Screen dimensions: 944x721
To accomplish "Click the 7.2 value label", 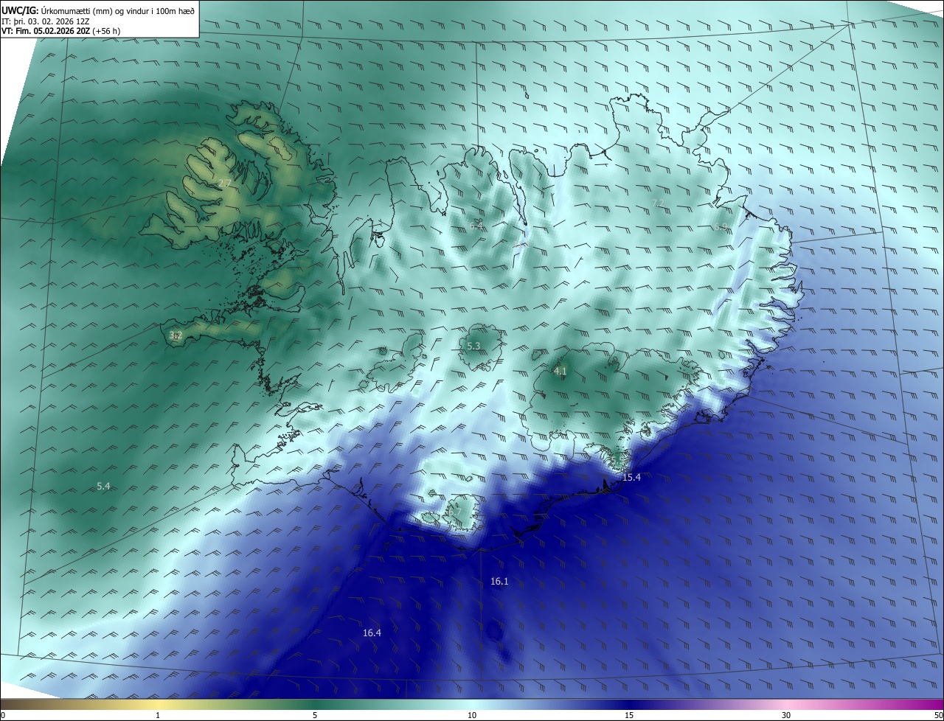I will pyautogui.click(x=659, y=203).
